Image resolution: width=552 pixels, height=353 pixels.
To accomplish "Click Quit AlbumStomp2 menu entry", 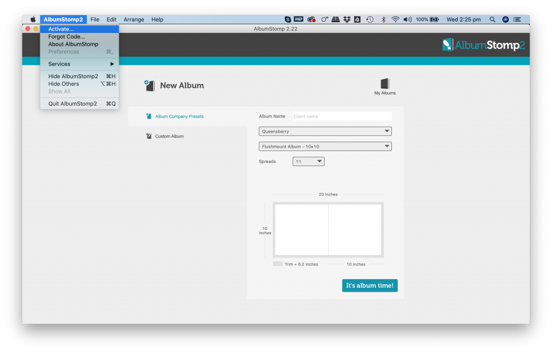I will point(73,104).
